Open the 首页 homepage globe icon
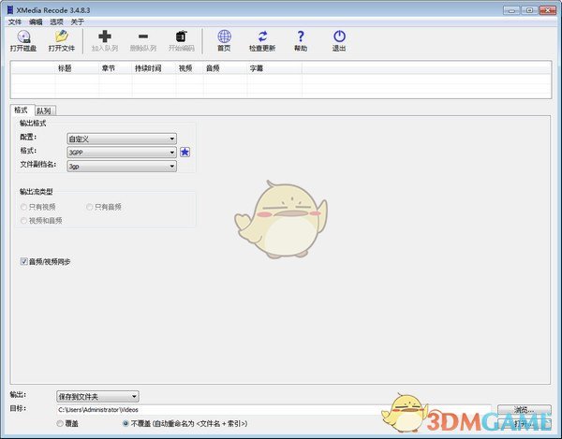562x439 pixels. pos(225,41)
